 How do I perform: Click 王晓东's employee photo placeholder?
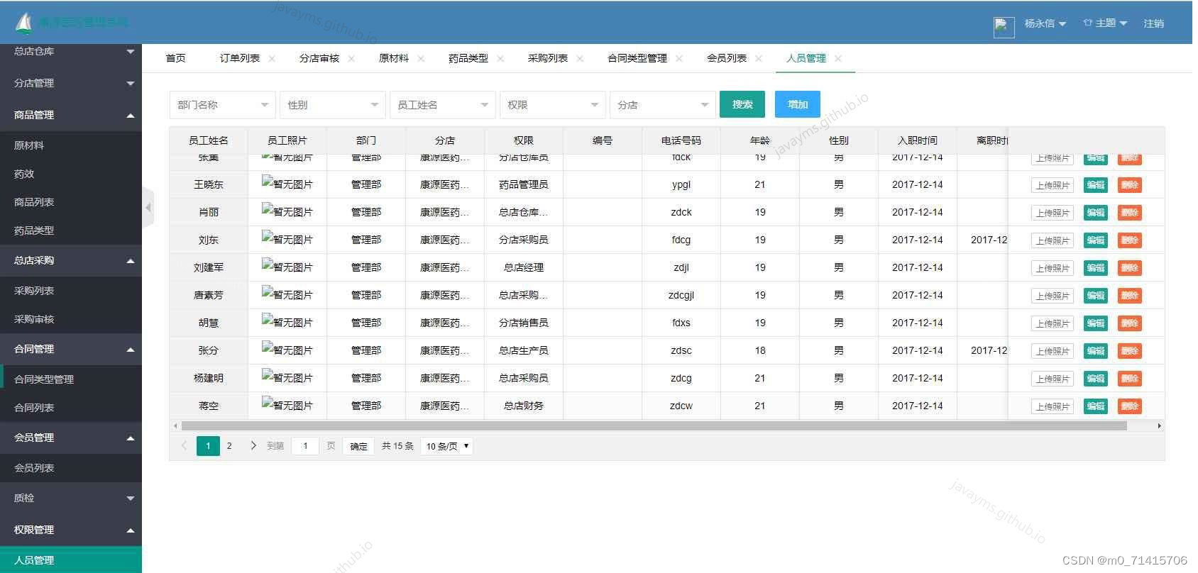tap(287, 184)
